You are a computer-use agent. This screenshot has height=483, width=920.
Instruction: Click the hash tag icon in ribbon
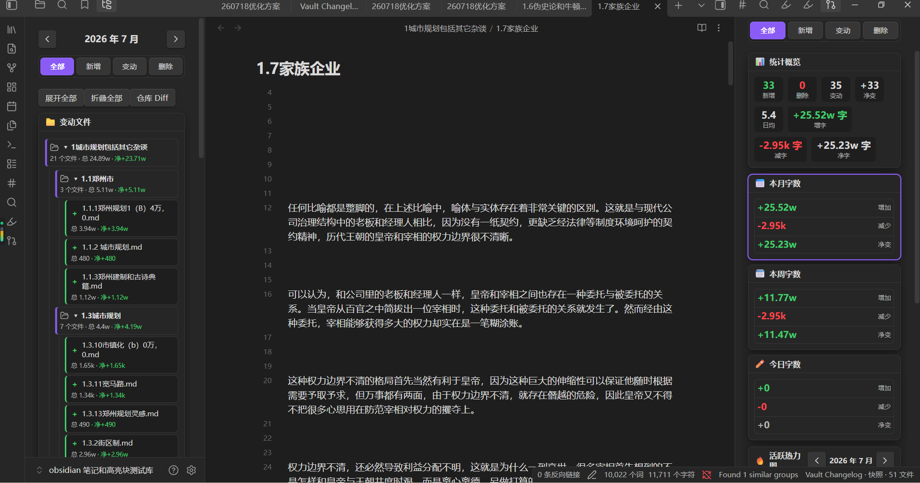click(x=12, y=183)
